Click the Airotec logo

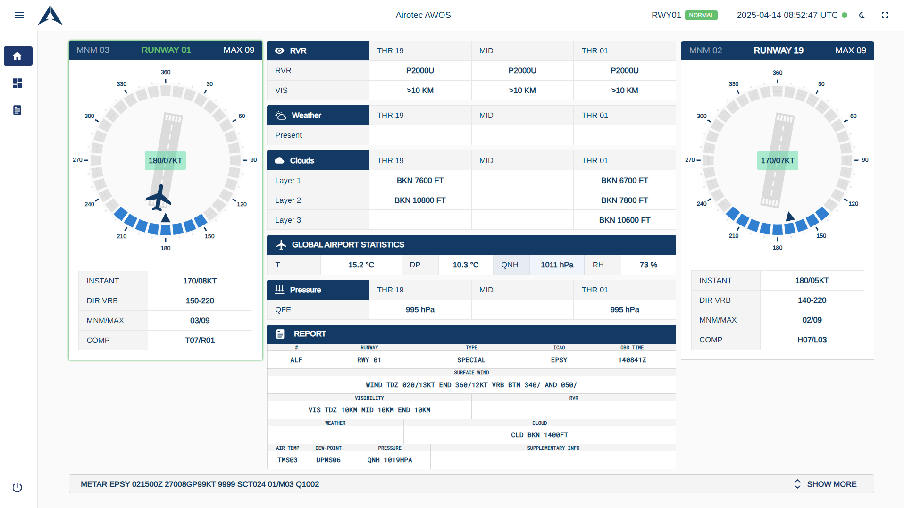[x=50, y=15]
